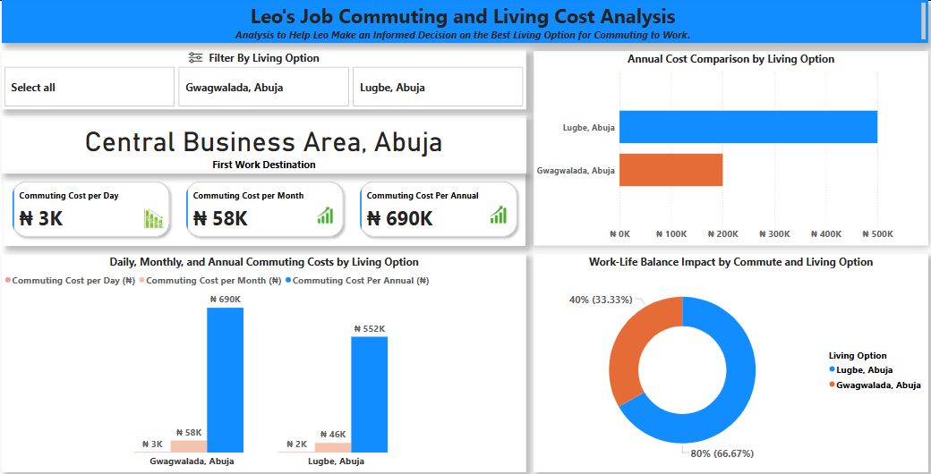931x474 pixels.
Task: Select the blue Lugbe, Abuja horizontal bar
Action: 747,127
